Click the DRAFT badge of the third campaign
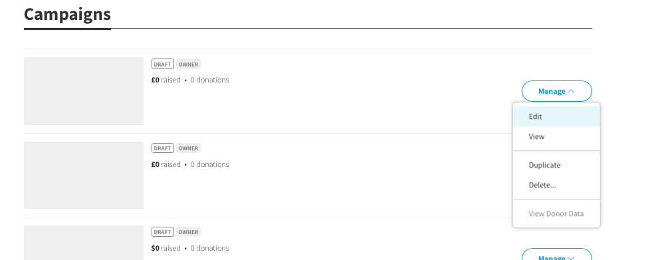Screen dimensions: 654x260 coord(163,232)
